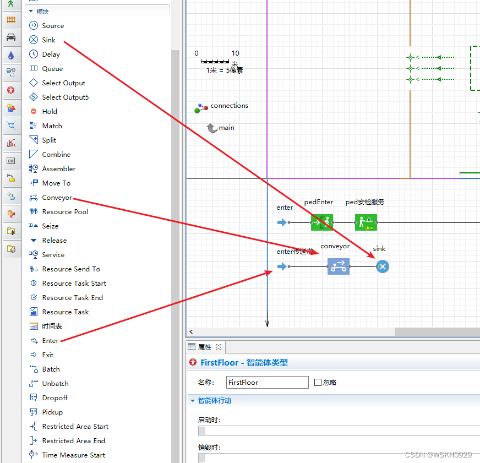Choose the Exit block
The width and height of the screenshot is (480, 463).
(41, 355)
